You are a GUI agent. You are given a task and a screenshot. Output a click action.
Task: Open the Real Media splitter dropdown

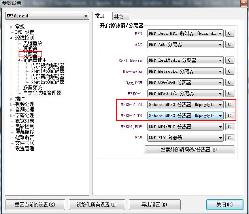(x=185, y=60)
